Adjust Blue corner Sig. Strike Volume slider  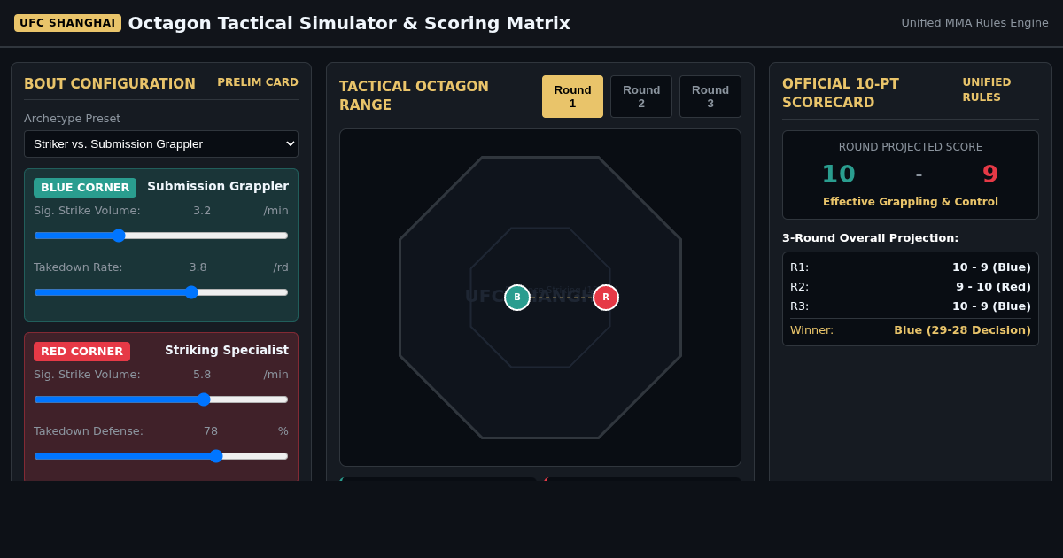(x=161, y=236)
